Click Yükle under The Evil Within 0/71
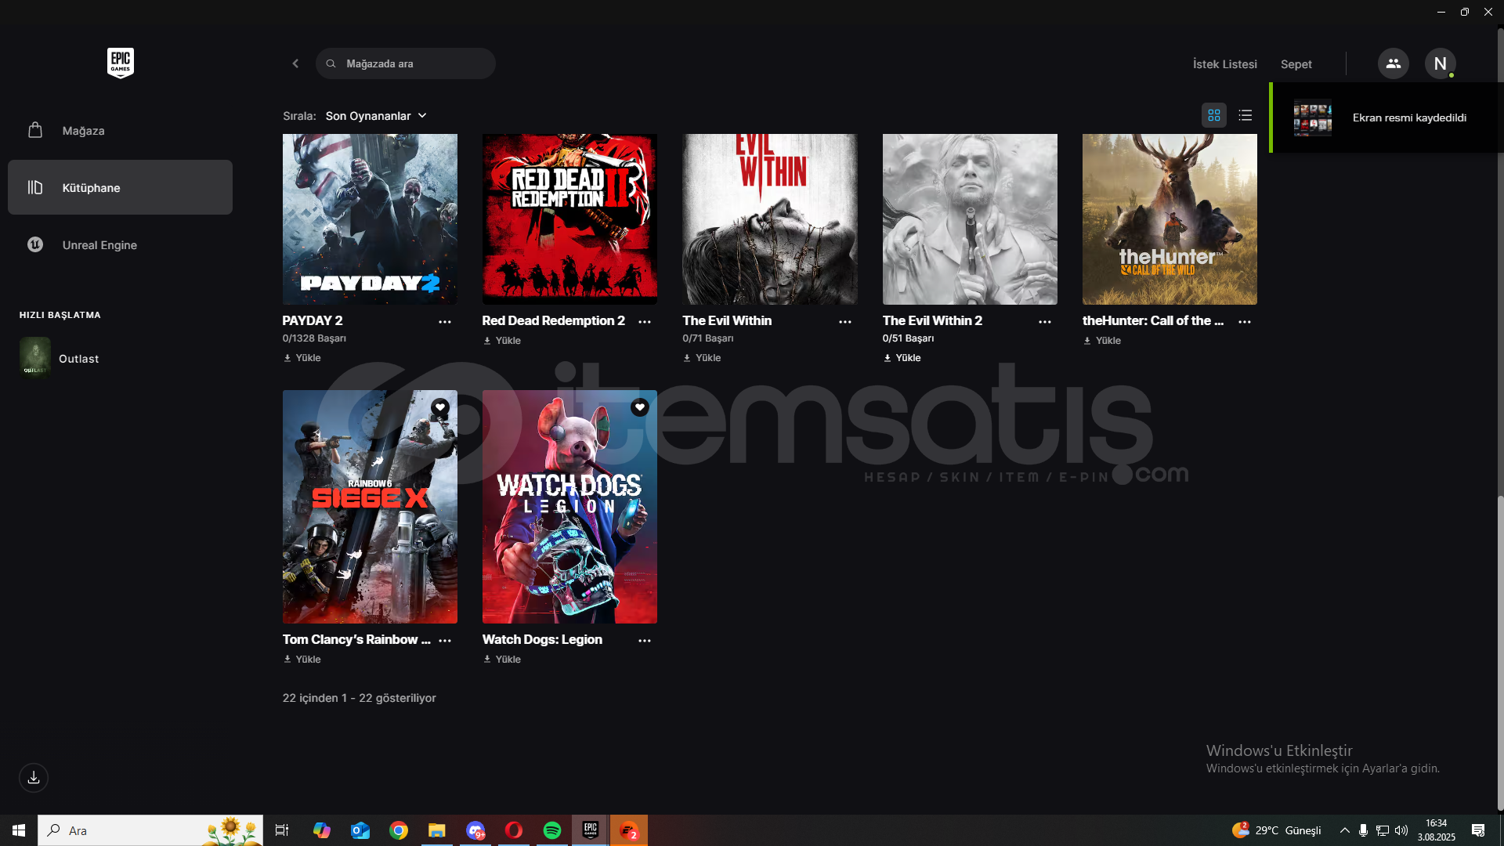 [702, 358]
